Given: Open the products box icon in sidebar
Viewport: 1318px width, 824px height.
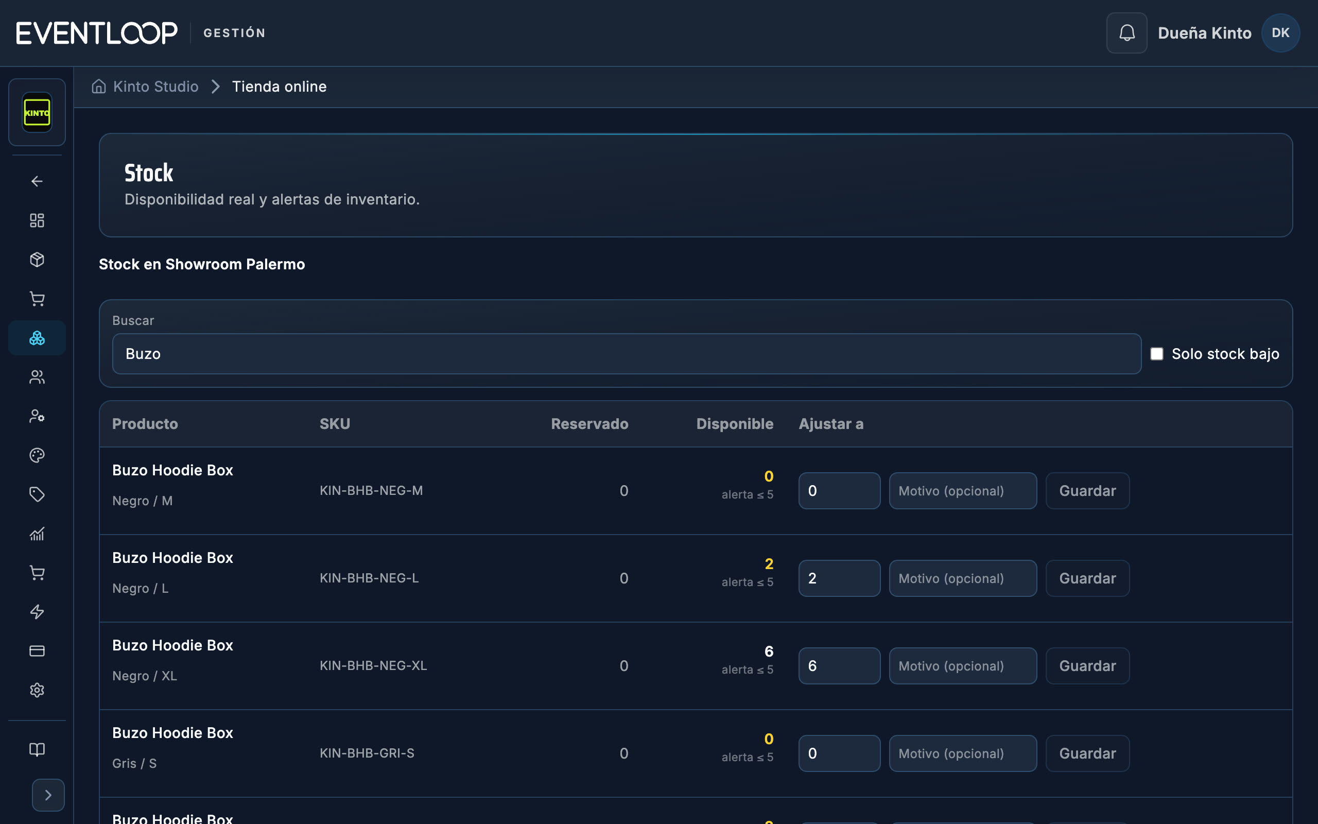Looking at the screenshot, I should pos(37,260).
